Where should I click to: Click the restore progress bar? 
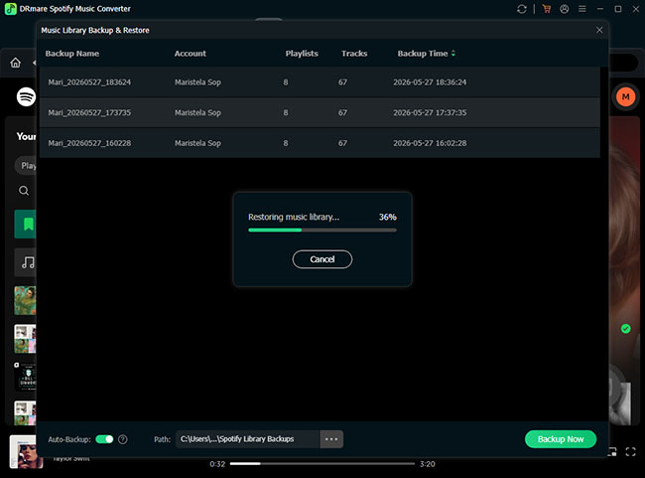coord(322,231)
